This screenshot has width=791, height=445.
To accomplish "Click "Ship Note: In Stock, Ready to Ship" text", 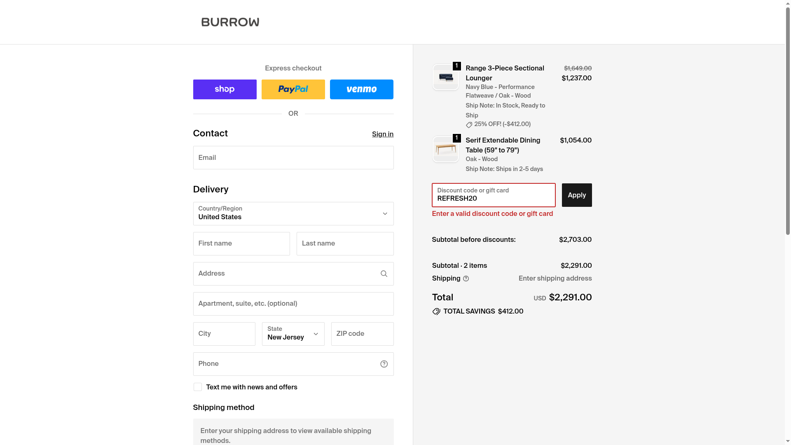I will 505,110.
